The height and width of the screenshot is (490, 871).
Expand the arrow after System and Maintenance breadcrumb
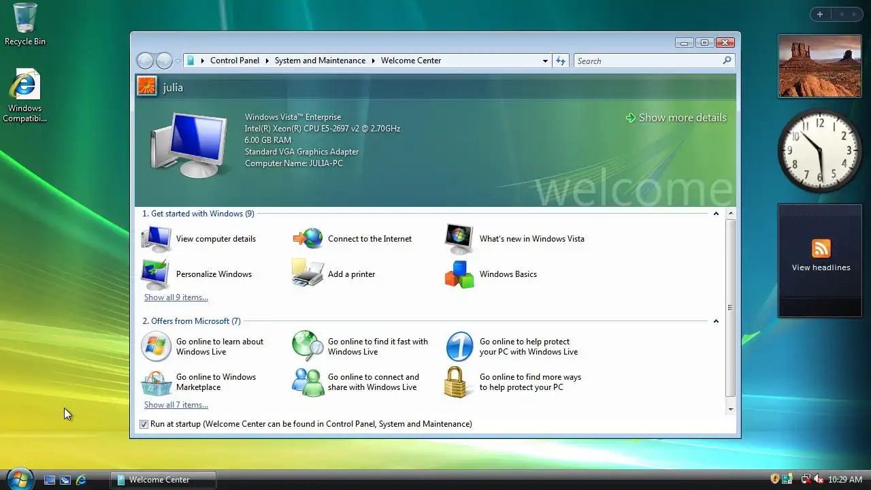tap(374, 61)
